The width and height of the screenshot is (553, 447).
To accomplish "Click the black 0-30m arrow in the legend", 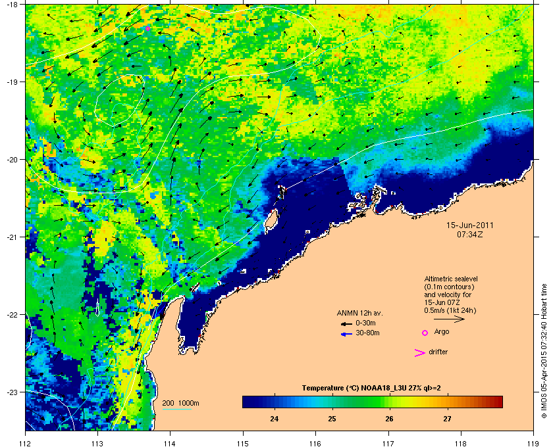I will coord(346,323).
